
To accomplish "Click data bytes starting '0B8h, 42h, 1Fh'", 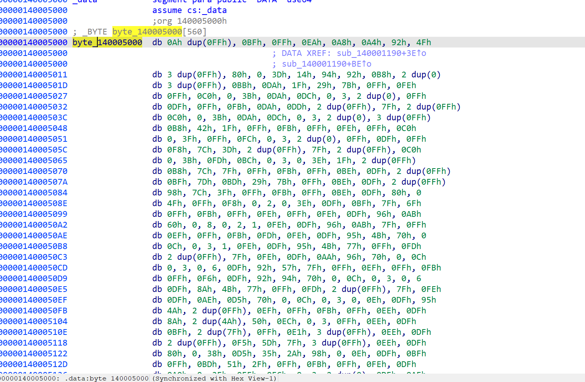I will point(291,128).
